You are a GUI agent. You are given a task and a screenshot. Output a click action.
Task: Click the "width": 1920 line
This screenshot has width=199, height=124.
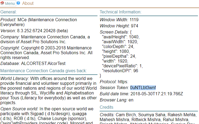[115, 61]
